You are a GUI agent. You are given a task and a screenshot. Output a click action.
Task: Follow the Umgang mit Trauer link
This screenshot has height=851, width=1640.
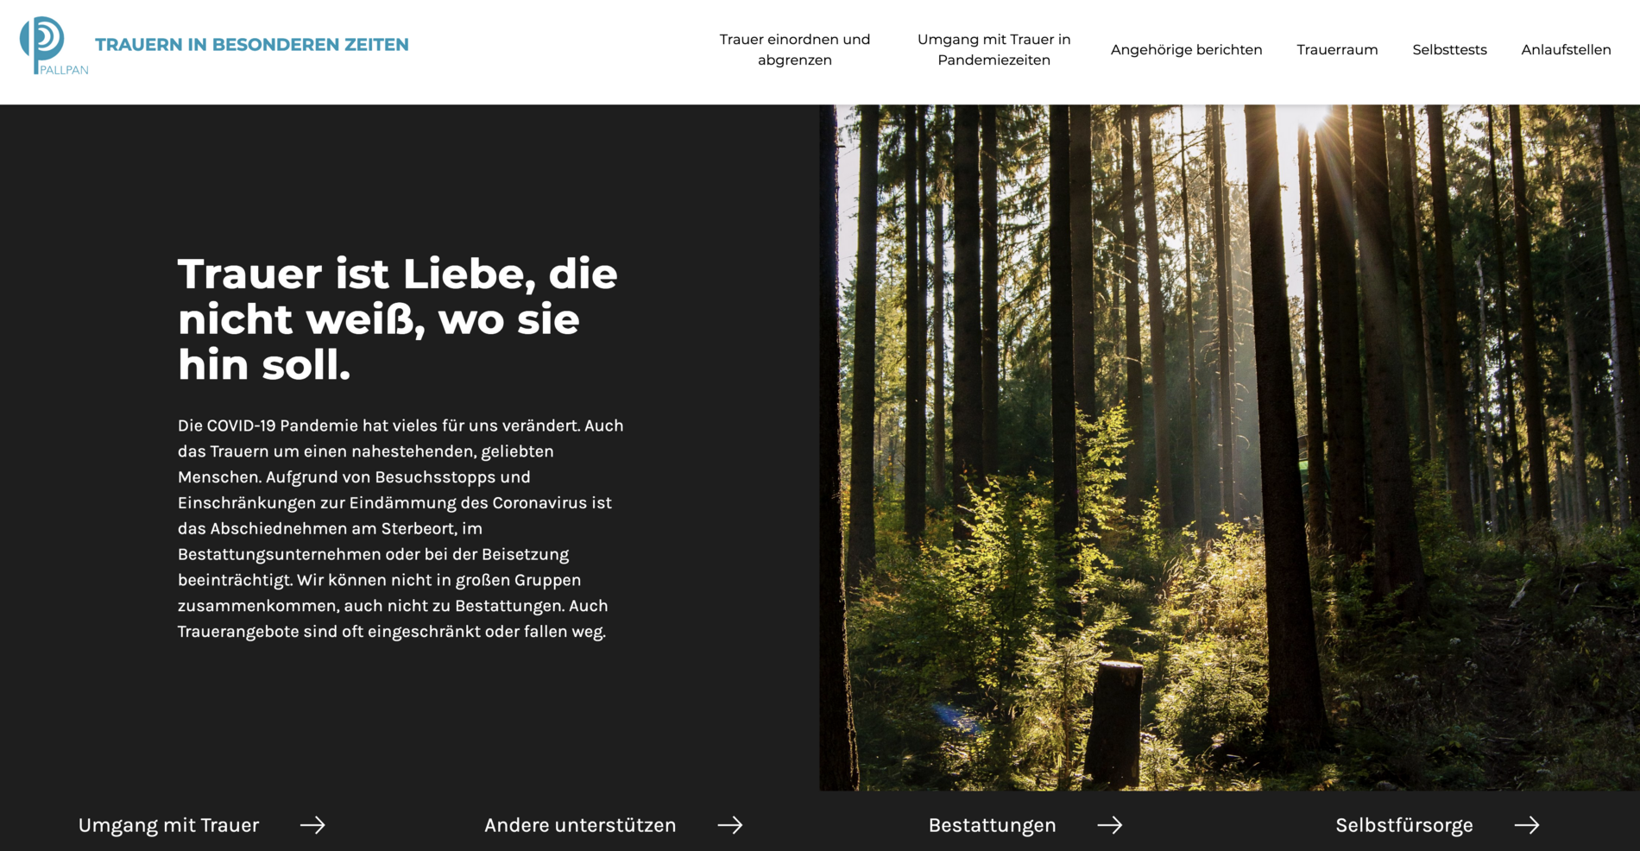point(168,825)
